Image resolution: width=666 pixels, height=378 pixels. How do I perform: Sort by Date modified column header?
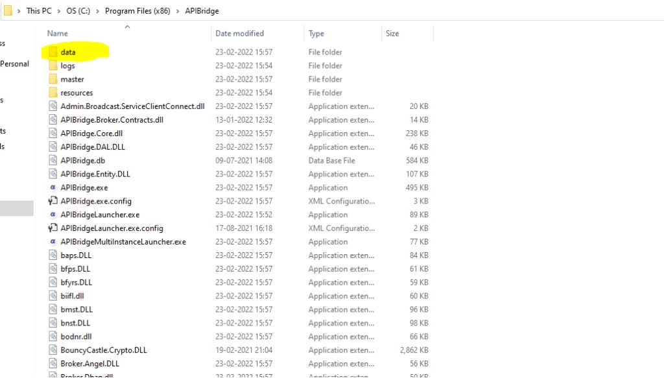[x=239, y=34]
